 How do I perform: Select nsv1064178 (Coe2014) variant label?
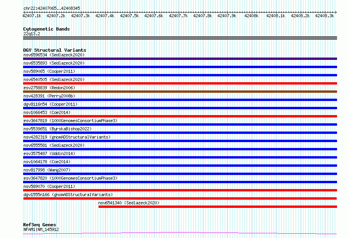(47, 162)
